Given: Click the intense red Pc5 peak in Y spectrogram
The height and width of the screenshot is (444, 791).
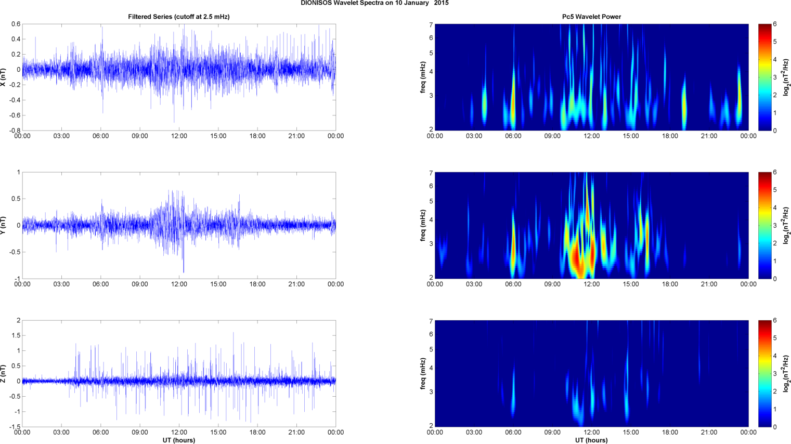Looking at the screenshot, I should pyautogui.click(x=577, y=257).
